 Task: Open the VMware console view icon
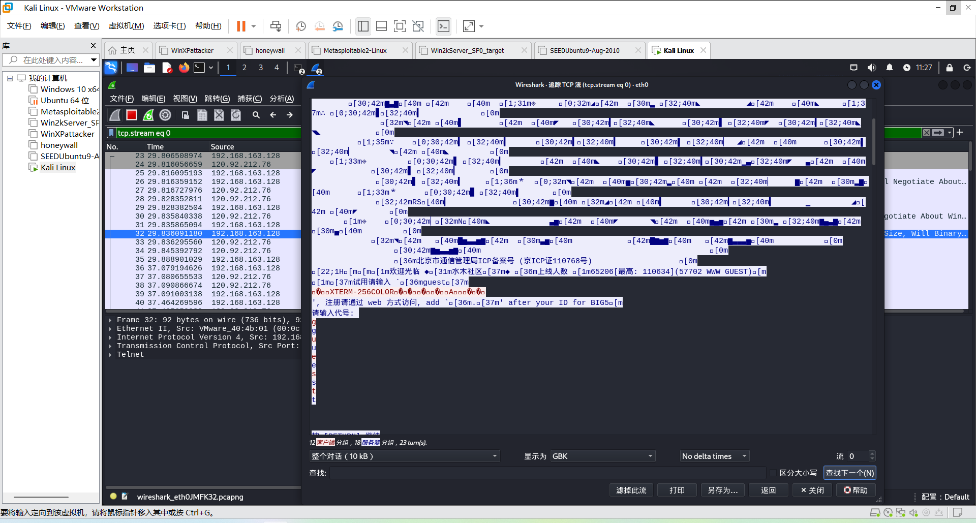point(444,26)
